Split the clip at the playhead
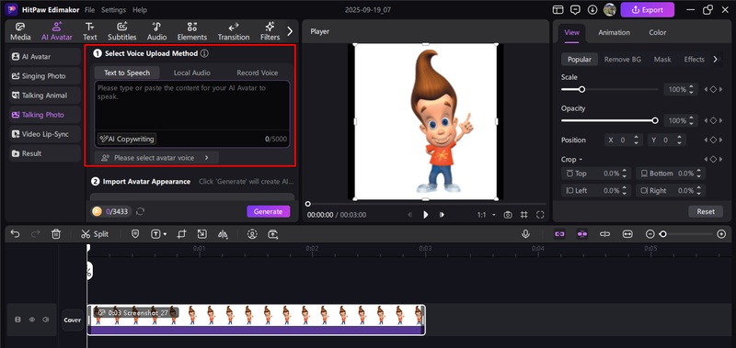 (x=95, y=234)
